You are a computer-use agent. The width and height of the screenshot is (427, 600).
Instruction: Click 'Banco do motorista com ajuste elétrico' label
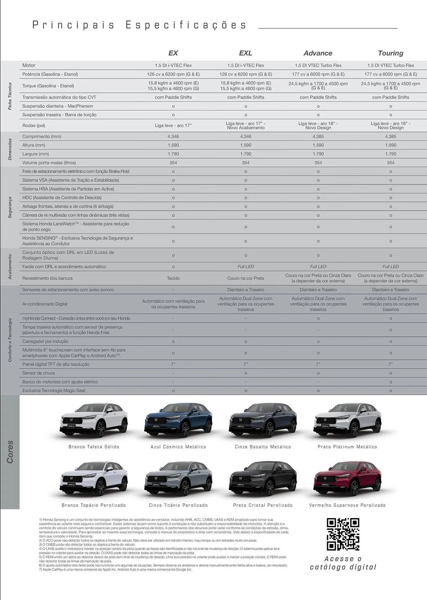coord(60,382)
